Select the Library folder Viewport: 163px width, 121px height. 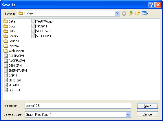(x=11, y=36)
